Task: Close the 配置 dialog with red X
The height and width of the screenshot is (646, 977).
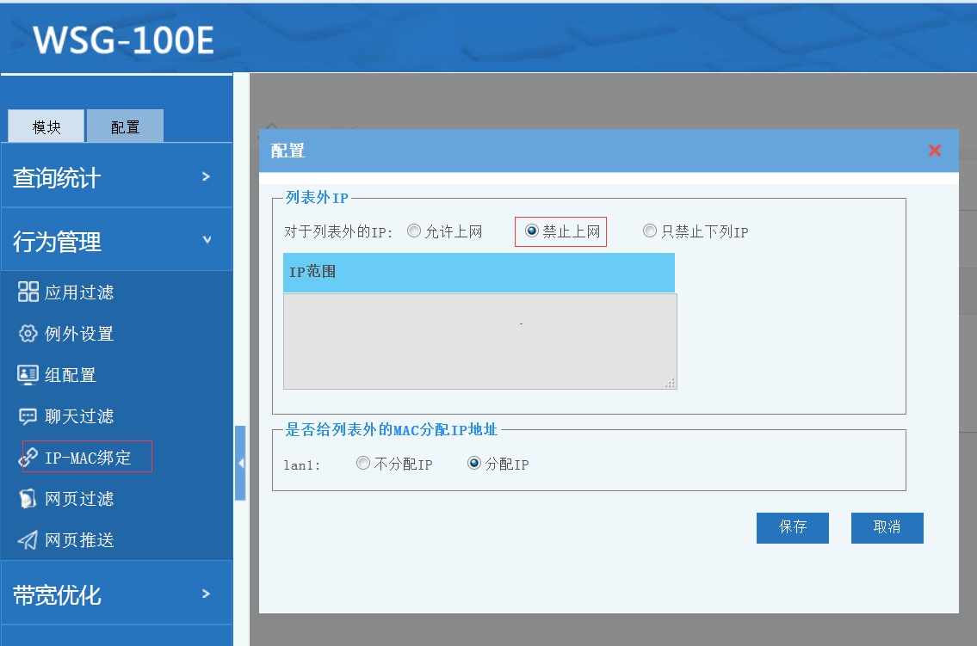Action: (x=935, y=151)
